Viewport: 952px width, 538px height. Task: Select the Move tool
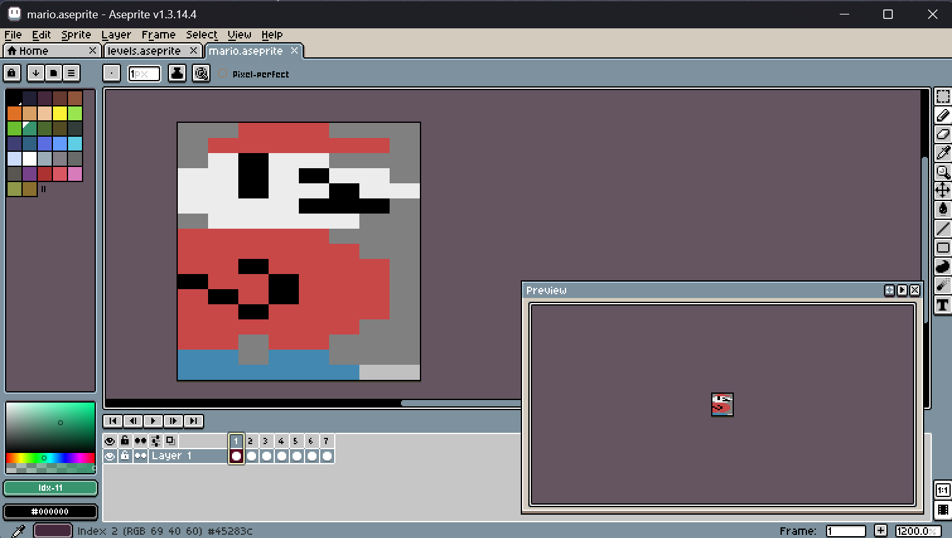pos(943,190)
